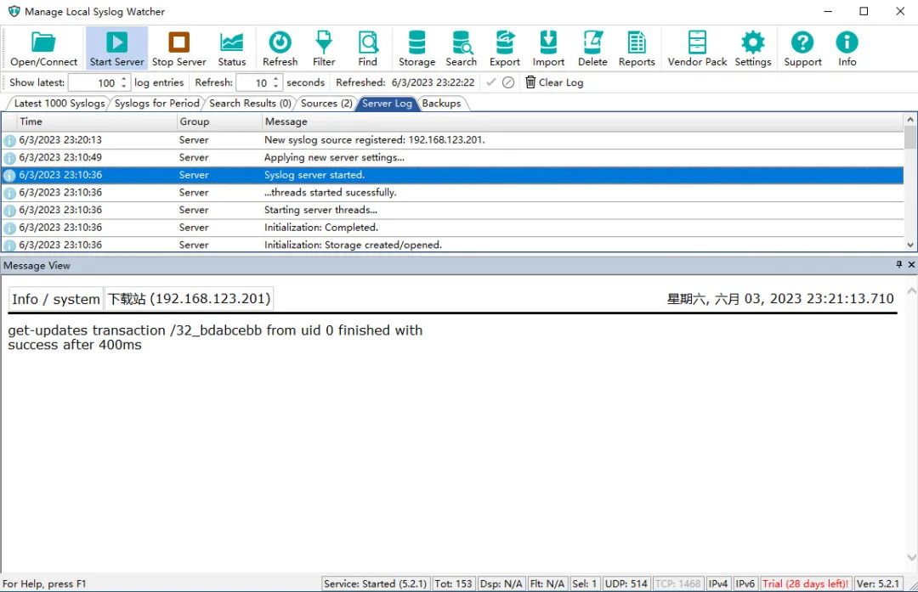This screenshot has height=592, width=918.
Task: Click the Trial (28 days left) notice
Action: pyautogui.click(x=805, y=584)
